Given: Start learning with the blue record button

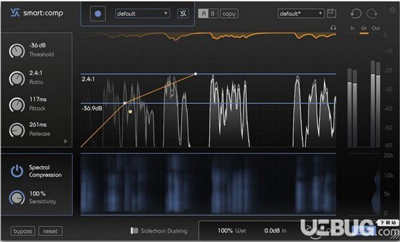Looking at the screenshot, I should 98,14.
